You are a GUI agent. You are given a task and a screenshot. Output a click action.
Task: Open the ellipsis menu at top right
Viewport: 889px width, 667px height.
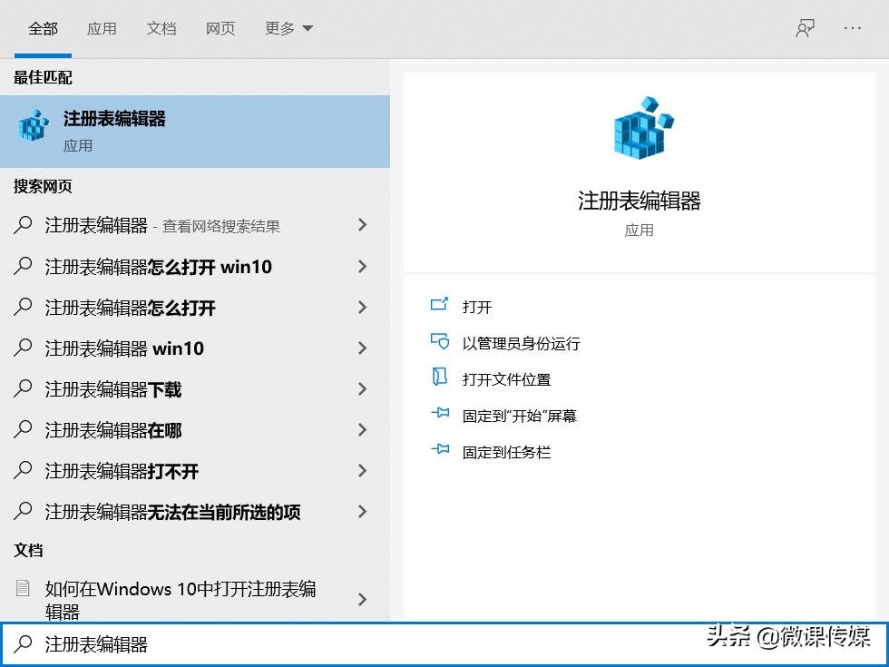pos(851,28)
